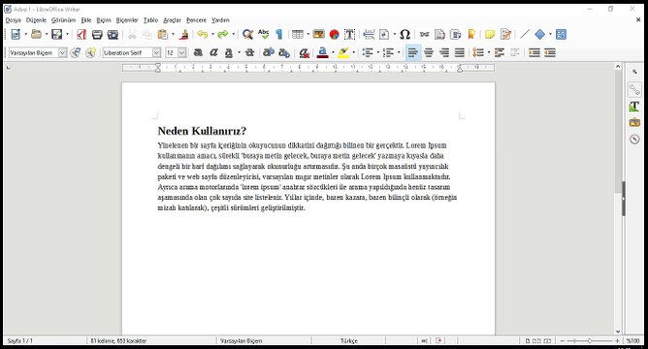Toggle underline formatting
The image size is (648, 349).
[x=229, y=53]
